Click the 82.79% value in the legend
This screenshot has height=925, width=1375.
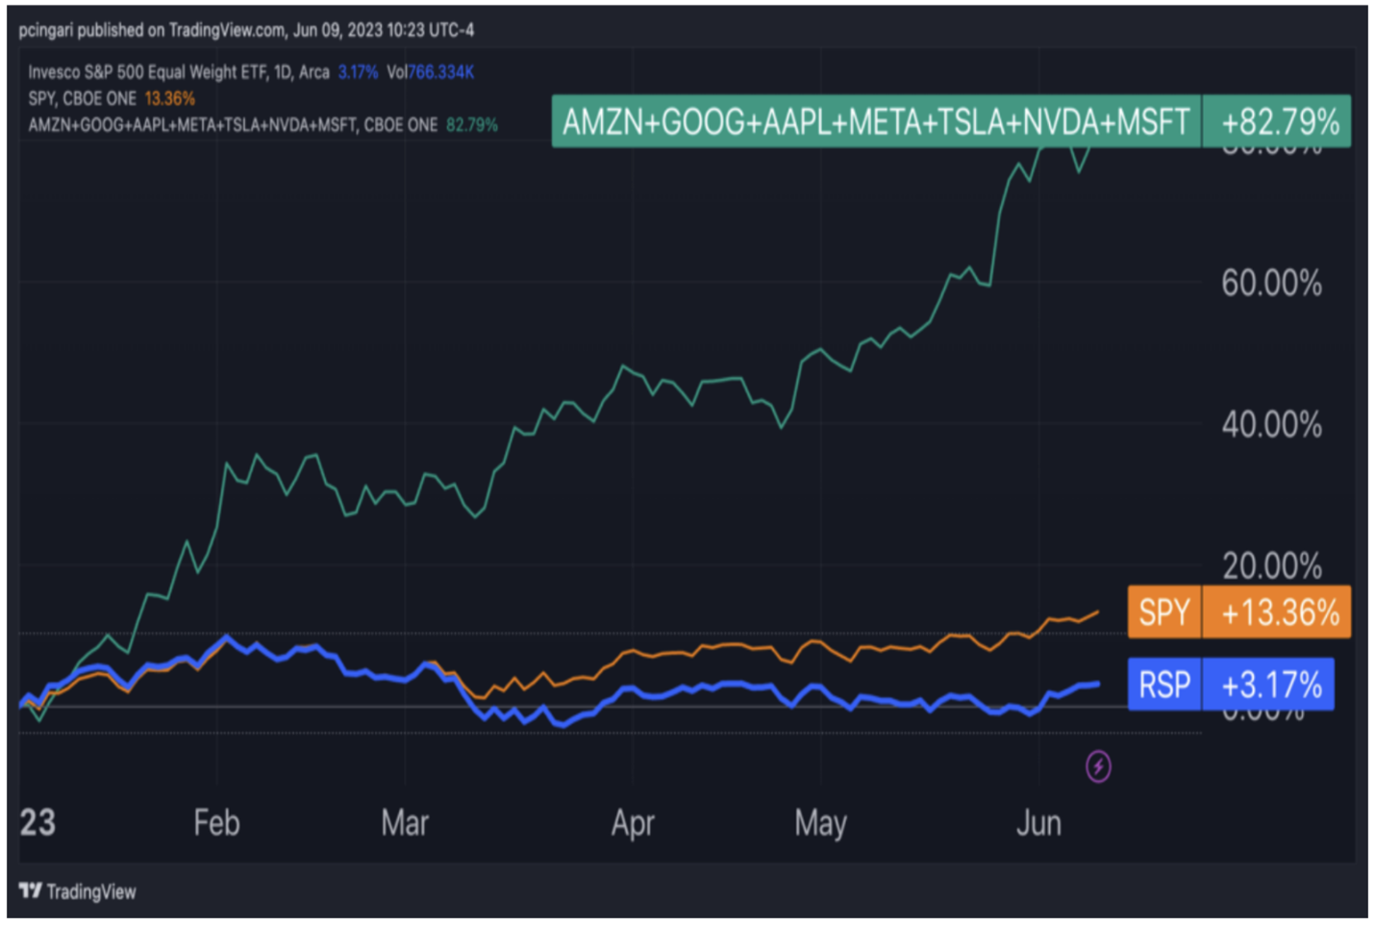coord(471,125)
